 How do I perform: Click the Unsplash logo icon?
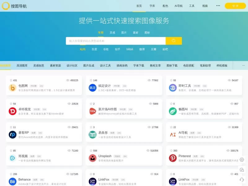coord(93,158)
